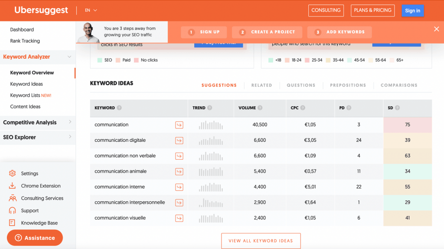
Task: Click CPC value €5,01
Action: [310, 187]
